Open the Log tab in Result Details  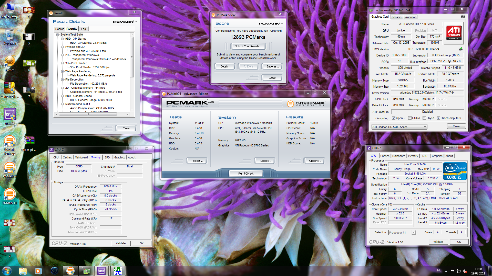84,29
